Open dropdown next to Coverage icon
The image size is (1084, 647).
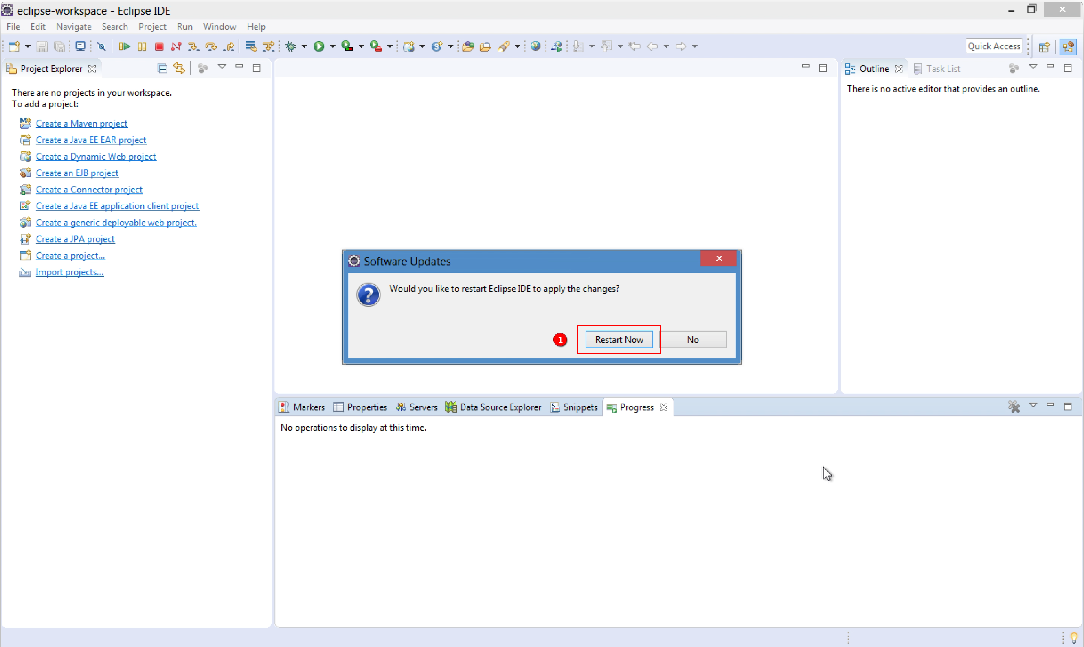361,46
